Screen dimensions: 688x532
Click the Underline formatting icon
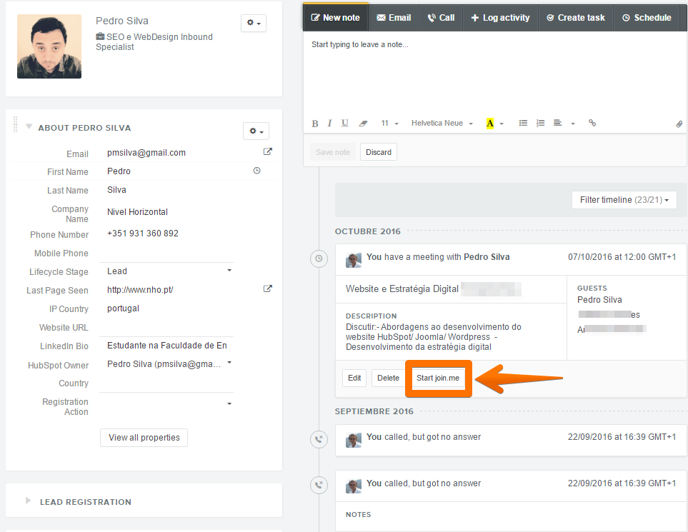pyautogui.click(x=345, y=123)
